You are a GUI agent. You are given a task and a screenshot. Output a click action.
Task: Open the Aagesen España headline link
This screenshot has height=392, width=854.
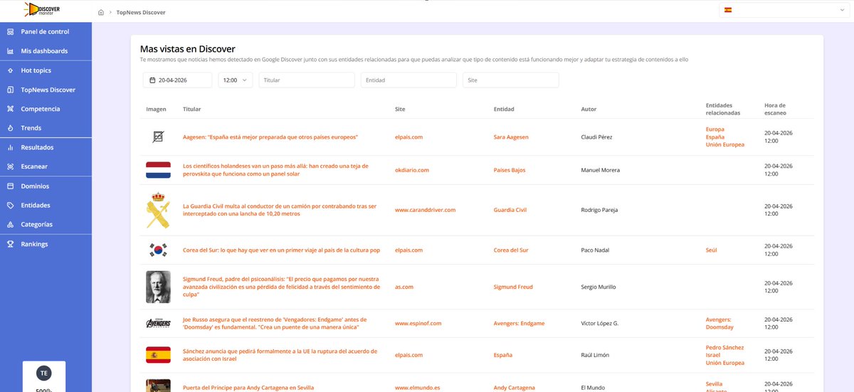coord(270,137)
